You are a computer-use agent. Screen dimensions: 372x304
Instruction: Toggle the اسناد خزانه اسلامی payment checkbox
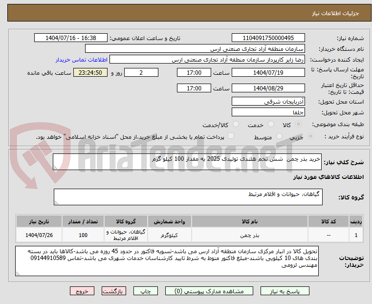coord(231,136)
